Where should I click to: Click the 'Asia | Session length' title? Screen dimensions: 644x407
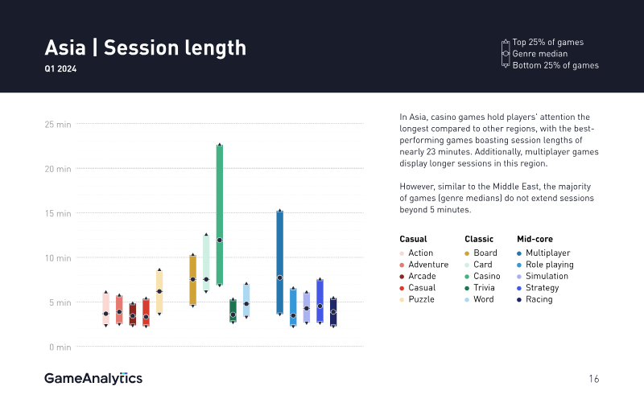(146, 48)
